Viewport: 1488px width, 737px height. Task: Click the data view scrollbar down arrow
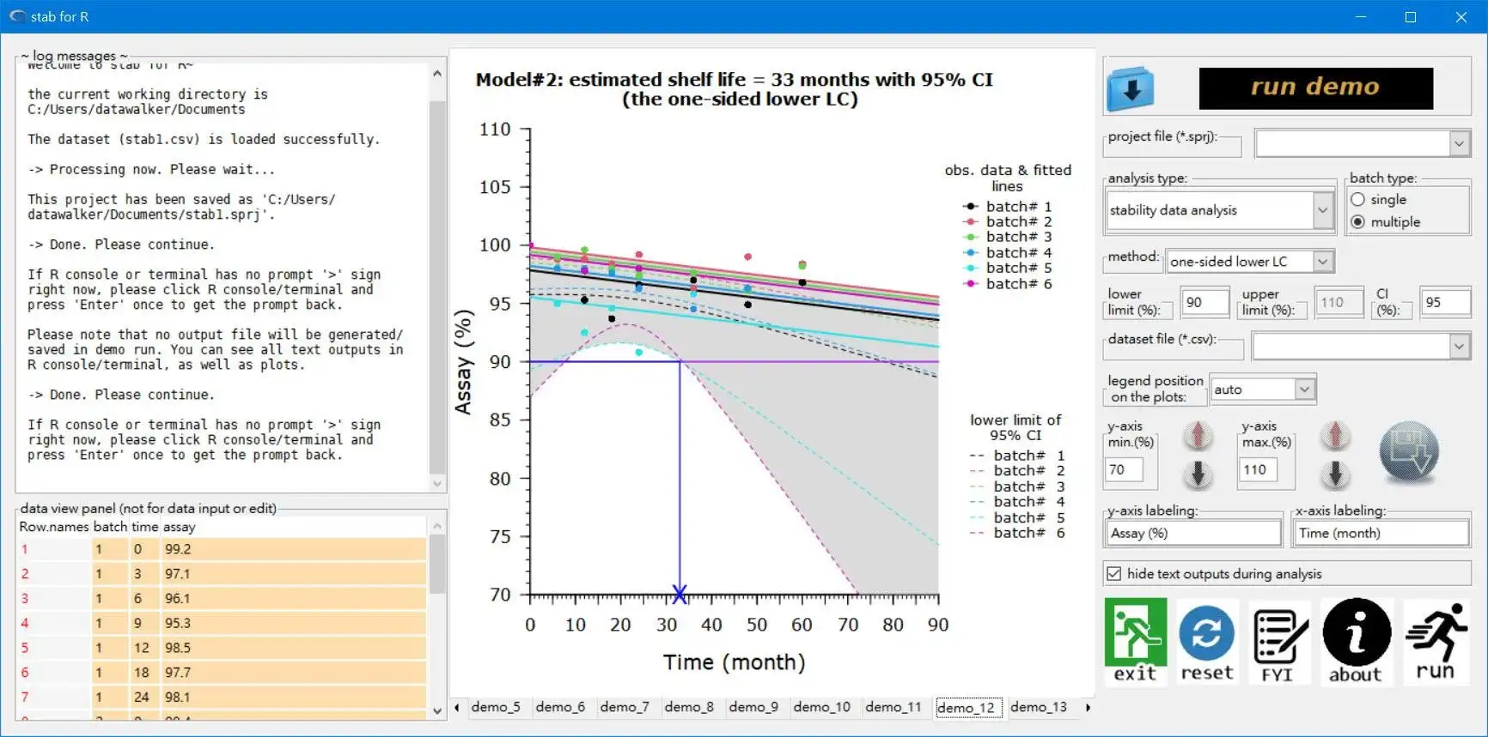437,710
